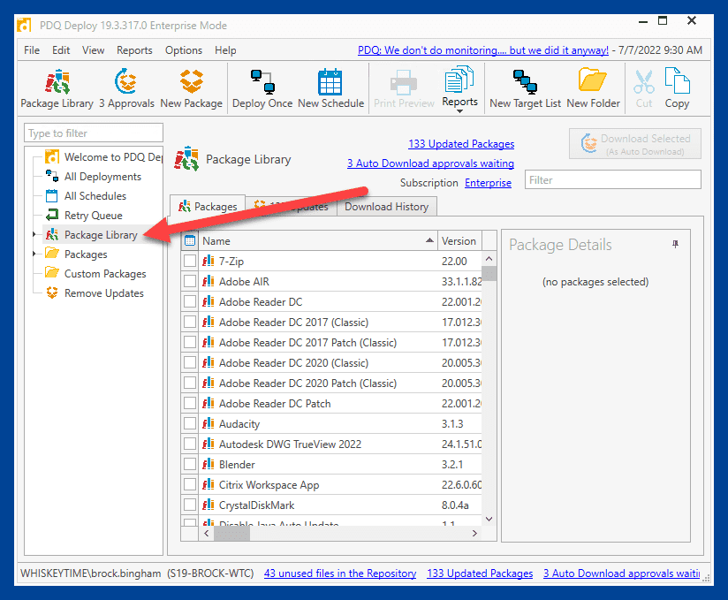This screenshot has width=728, height=600.
Task: Switch to the Packages tab
Action: pyautogui.click(x=208, y=206)
